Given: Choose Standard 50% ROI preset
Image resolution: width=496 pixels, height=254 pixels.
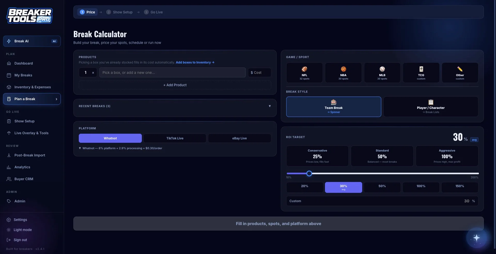Looking at the screenshot, I should (382, 156).
